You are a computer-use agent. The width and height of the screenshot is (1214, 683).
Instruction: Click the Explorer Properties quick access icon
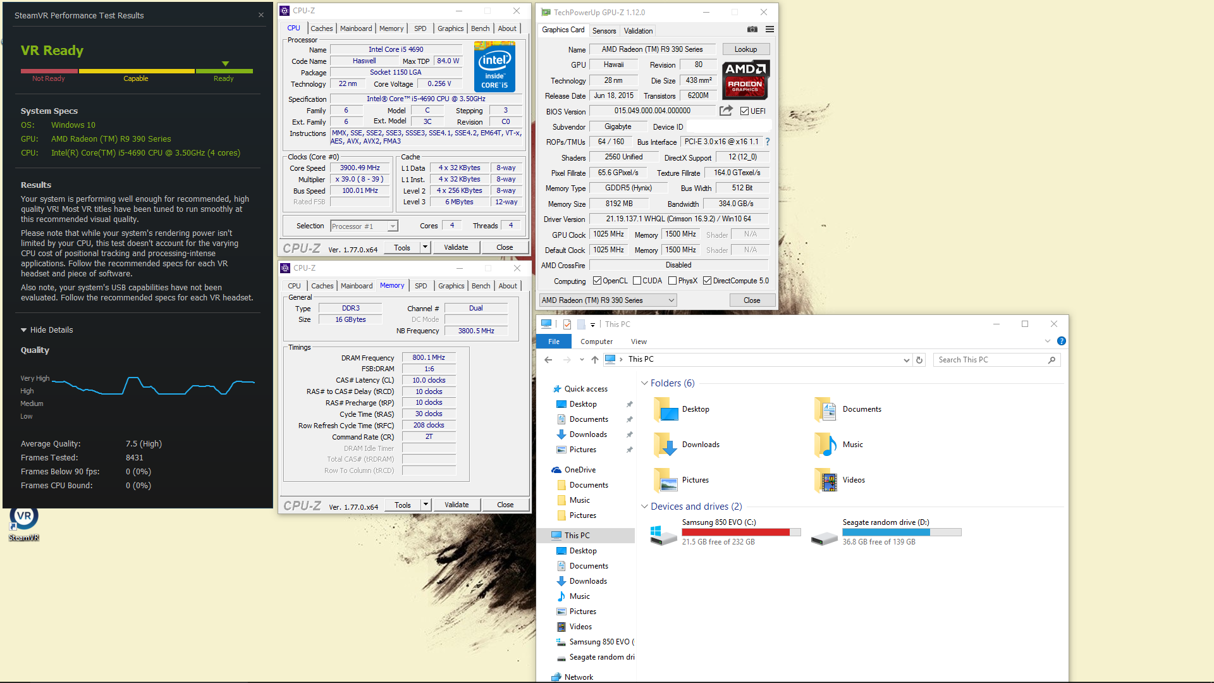click(567, 324)
